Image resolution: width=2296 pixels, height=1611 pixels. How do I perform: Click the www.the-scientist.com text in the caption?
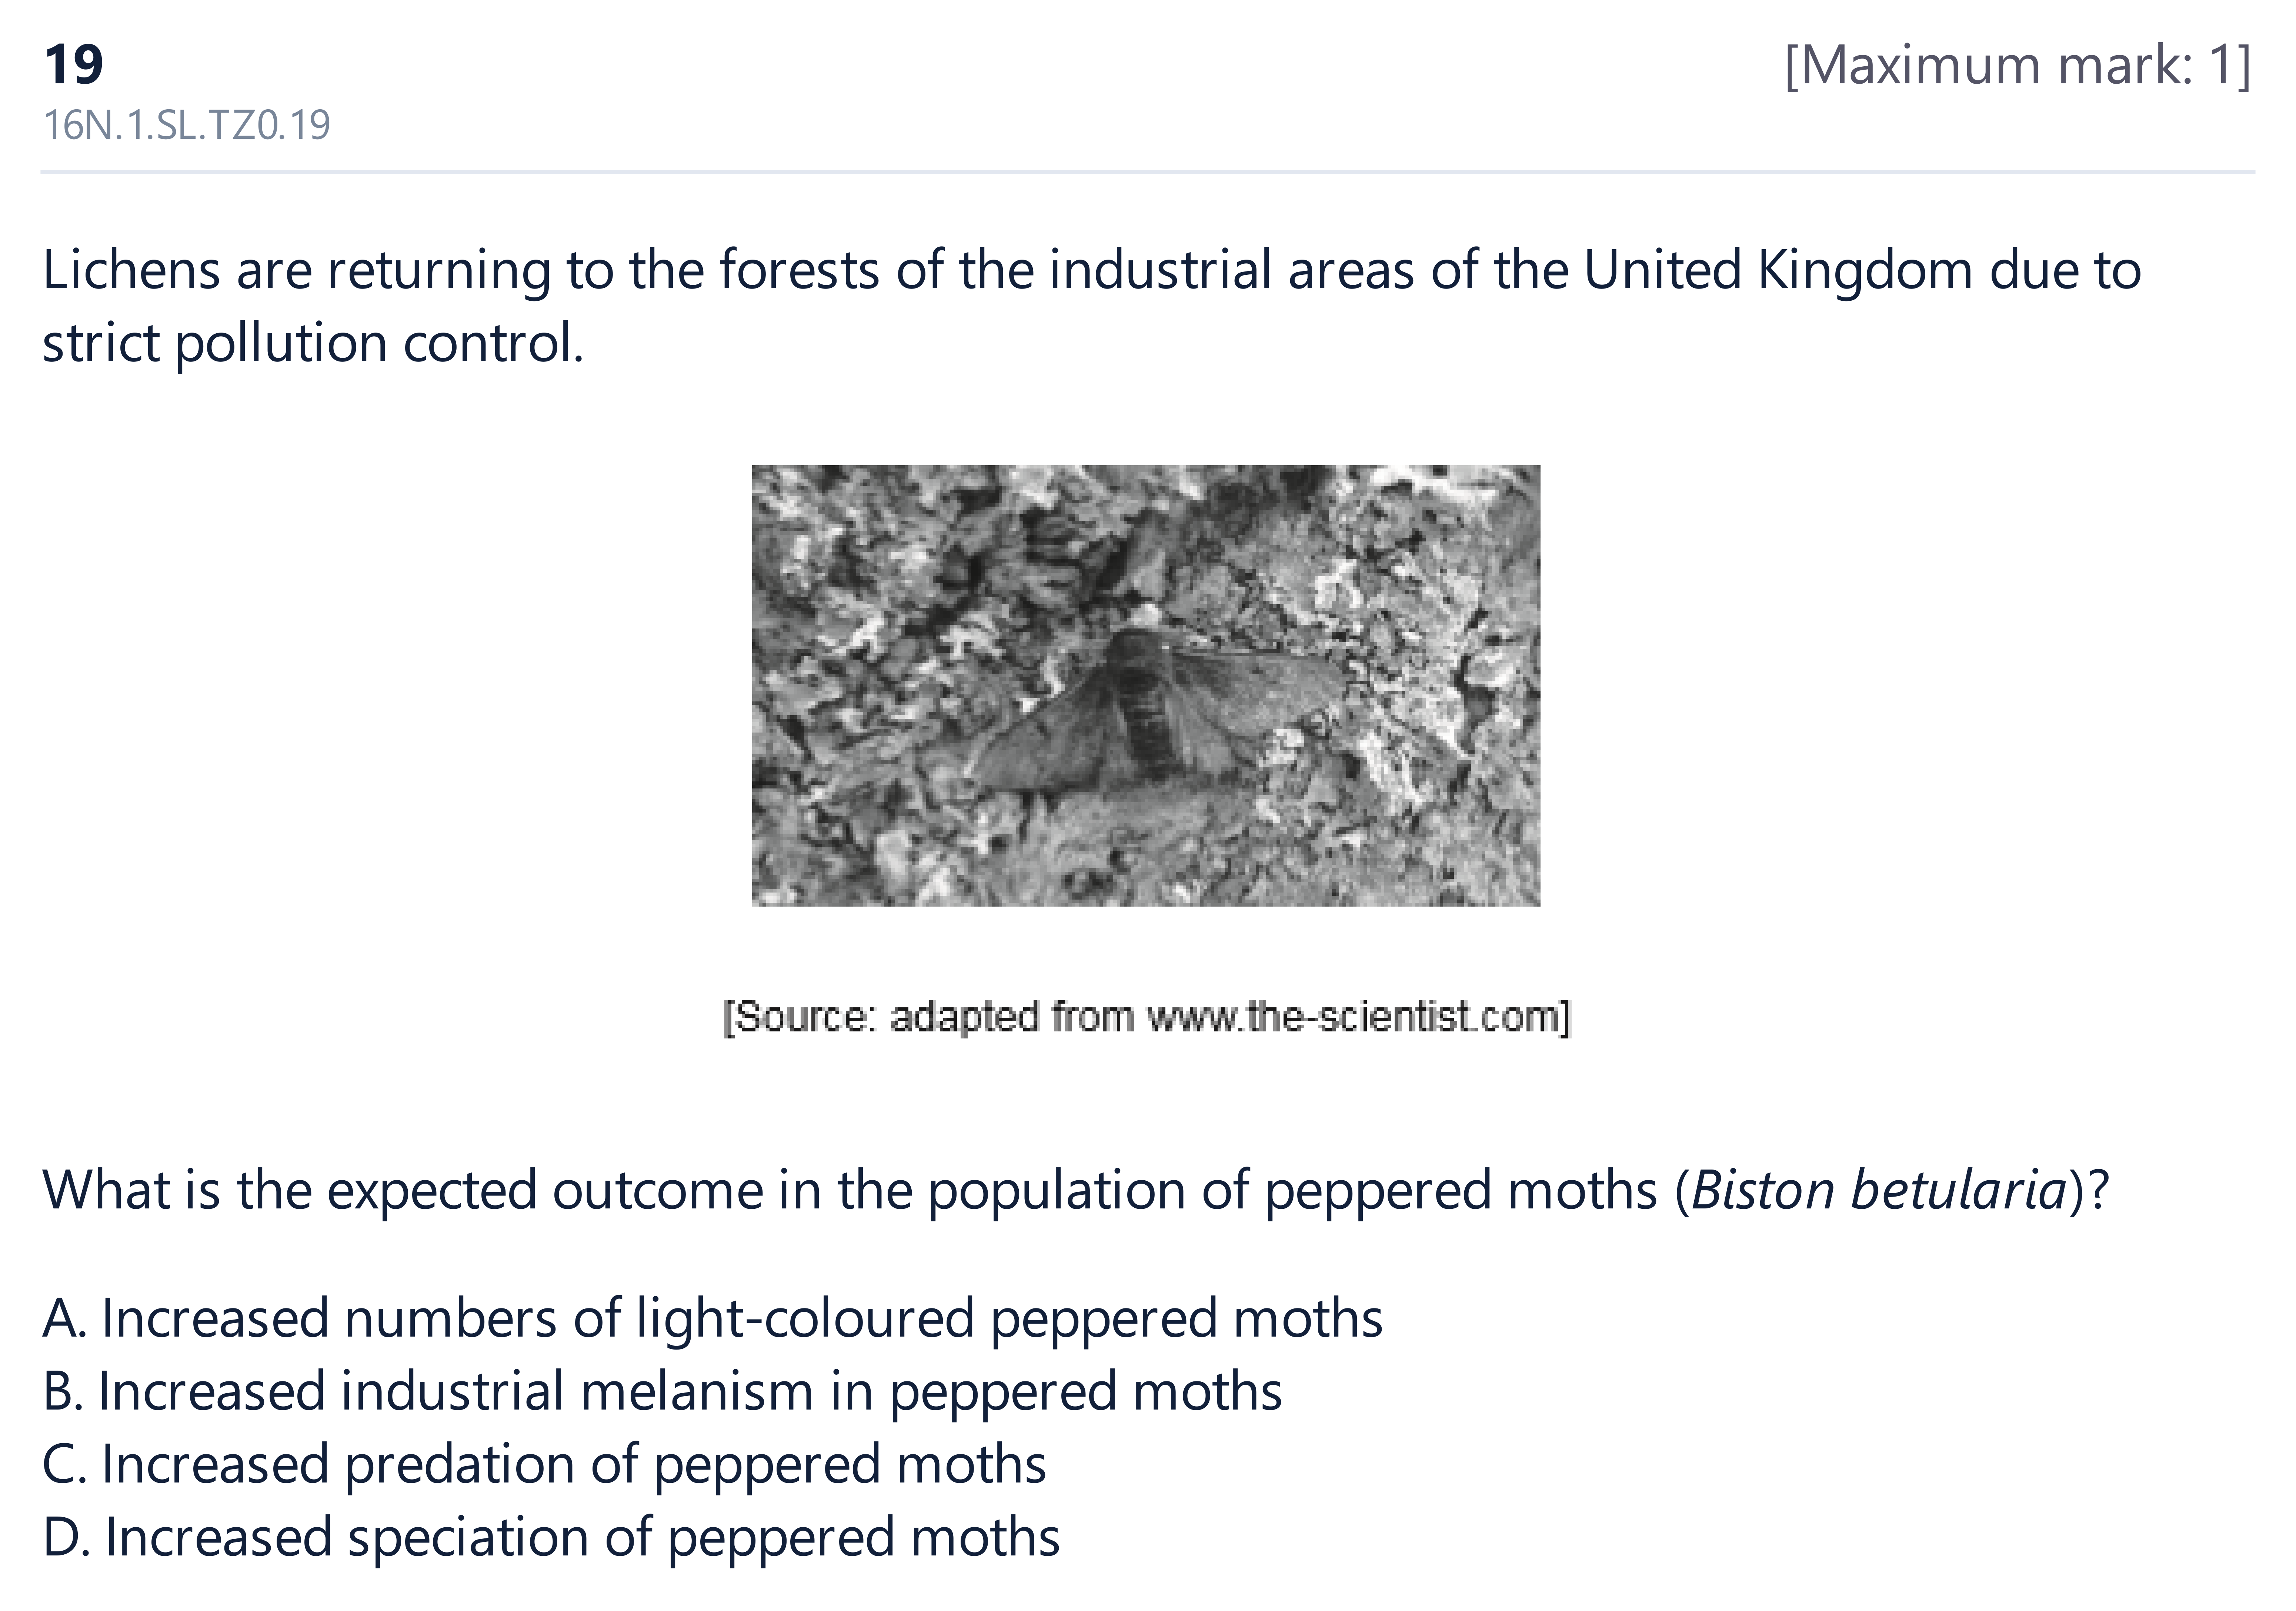pyautogui.click(x=1353, y=1017)
